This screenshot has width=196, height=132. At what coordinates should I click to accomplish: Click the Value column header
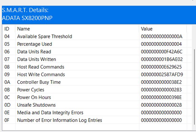click(x=147, y=29)
